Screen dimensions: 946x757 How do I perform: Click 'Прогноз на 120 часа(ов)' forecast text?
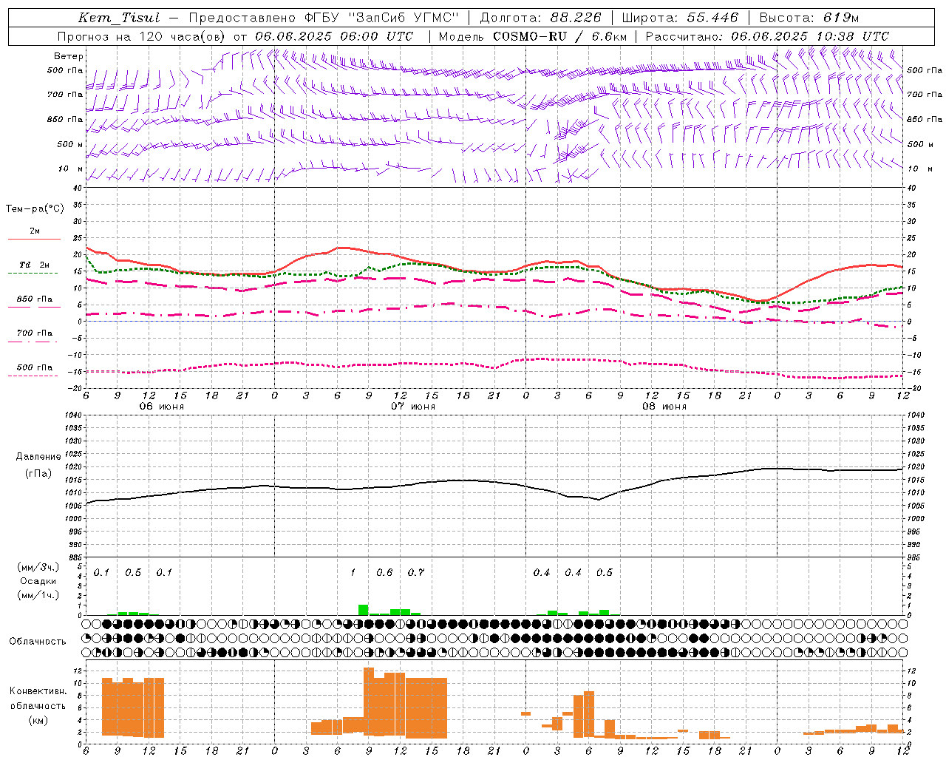click(x=141, y=35)
